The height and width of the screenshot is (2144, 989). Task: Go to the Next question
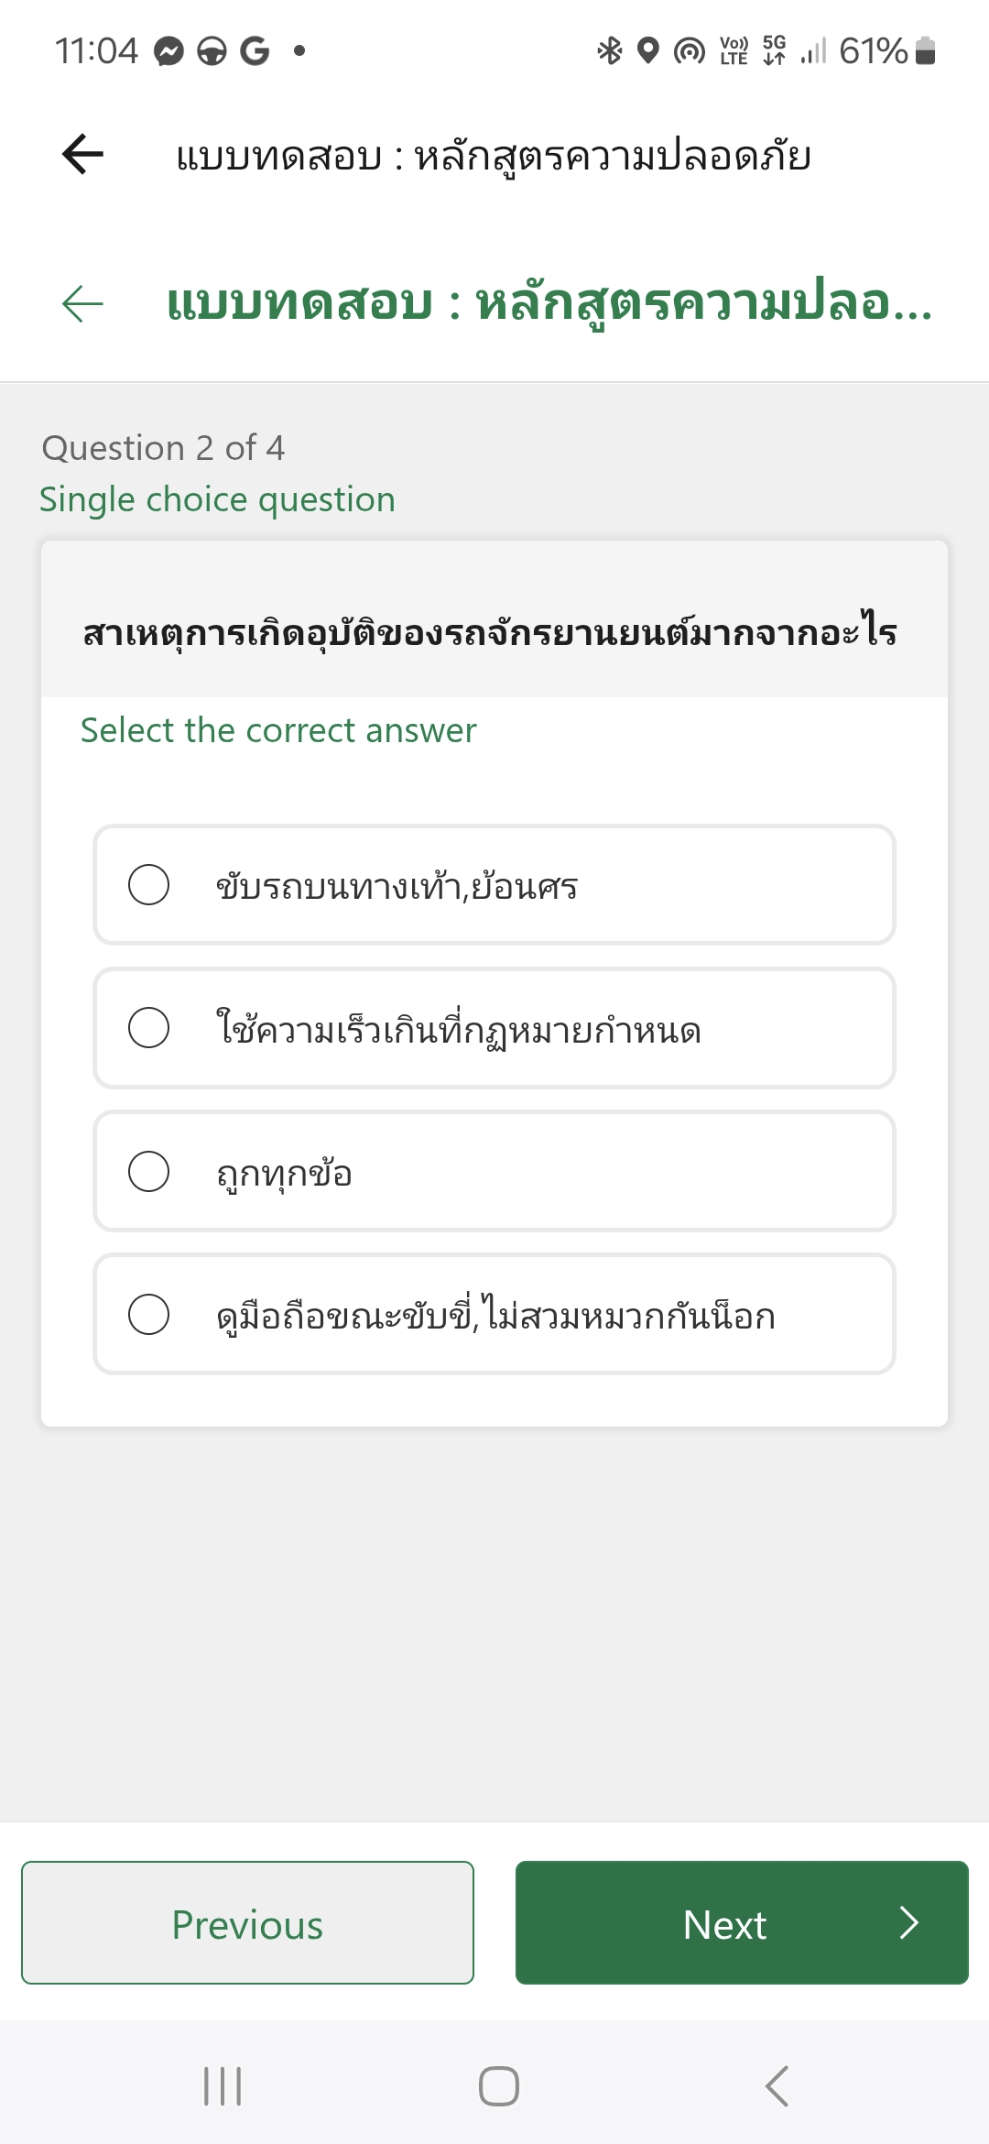tap(742, 1922)
